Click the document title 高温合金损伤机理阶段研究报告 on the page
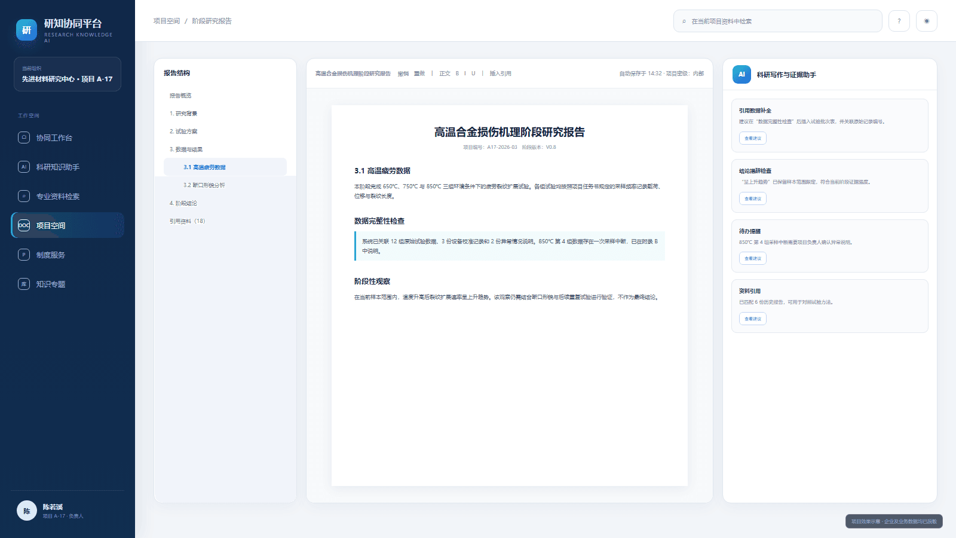This screenshot has width=956, height=538. pyautogui.click(x=510, y=132)
